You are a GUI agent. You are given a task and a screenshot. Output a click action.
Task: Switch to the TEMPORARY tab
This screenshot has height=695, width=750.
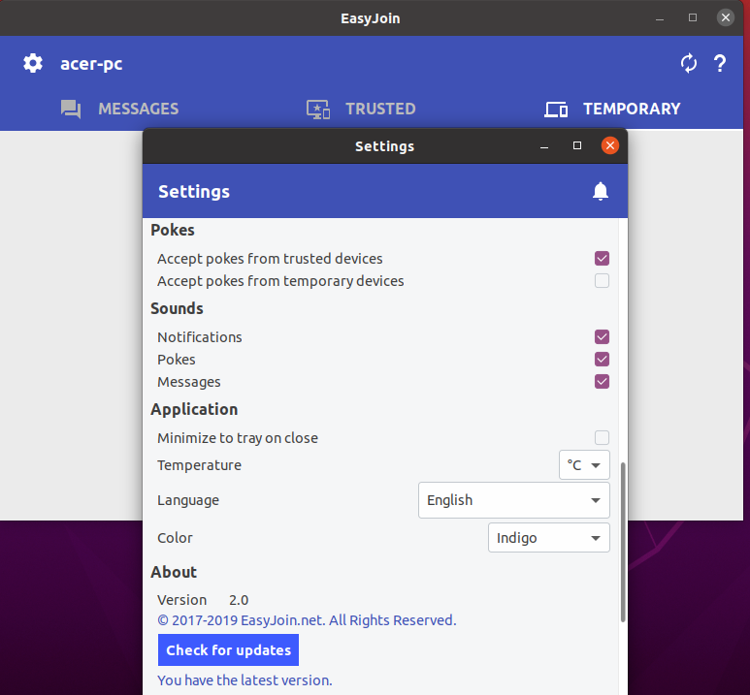(612, 109)
